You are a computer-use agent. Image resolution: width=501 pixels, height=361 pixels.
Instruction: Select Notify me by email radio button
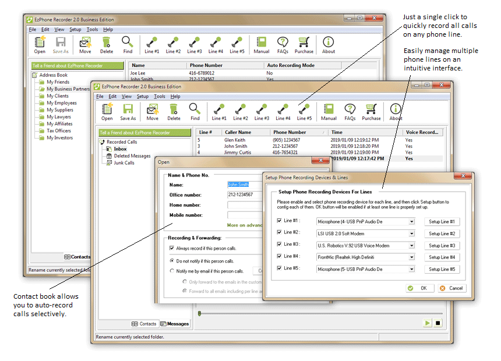[x=172, y=271]
